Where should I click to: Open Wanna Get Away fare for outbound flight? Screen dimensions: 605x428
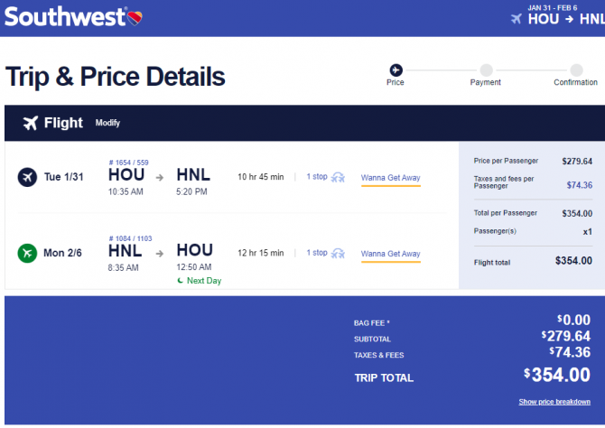point(390,178)
